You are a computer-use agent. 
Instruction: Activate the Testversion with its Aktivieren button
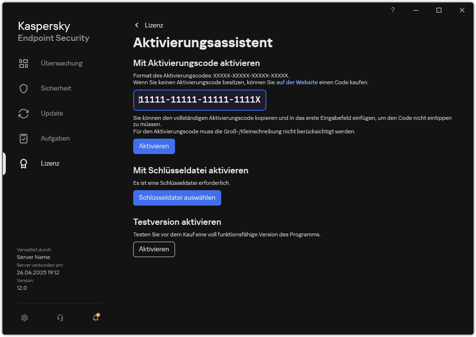point(154,249)
